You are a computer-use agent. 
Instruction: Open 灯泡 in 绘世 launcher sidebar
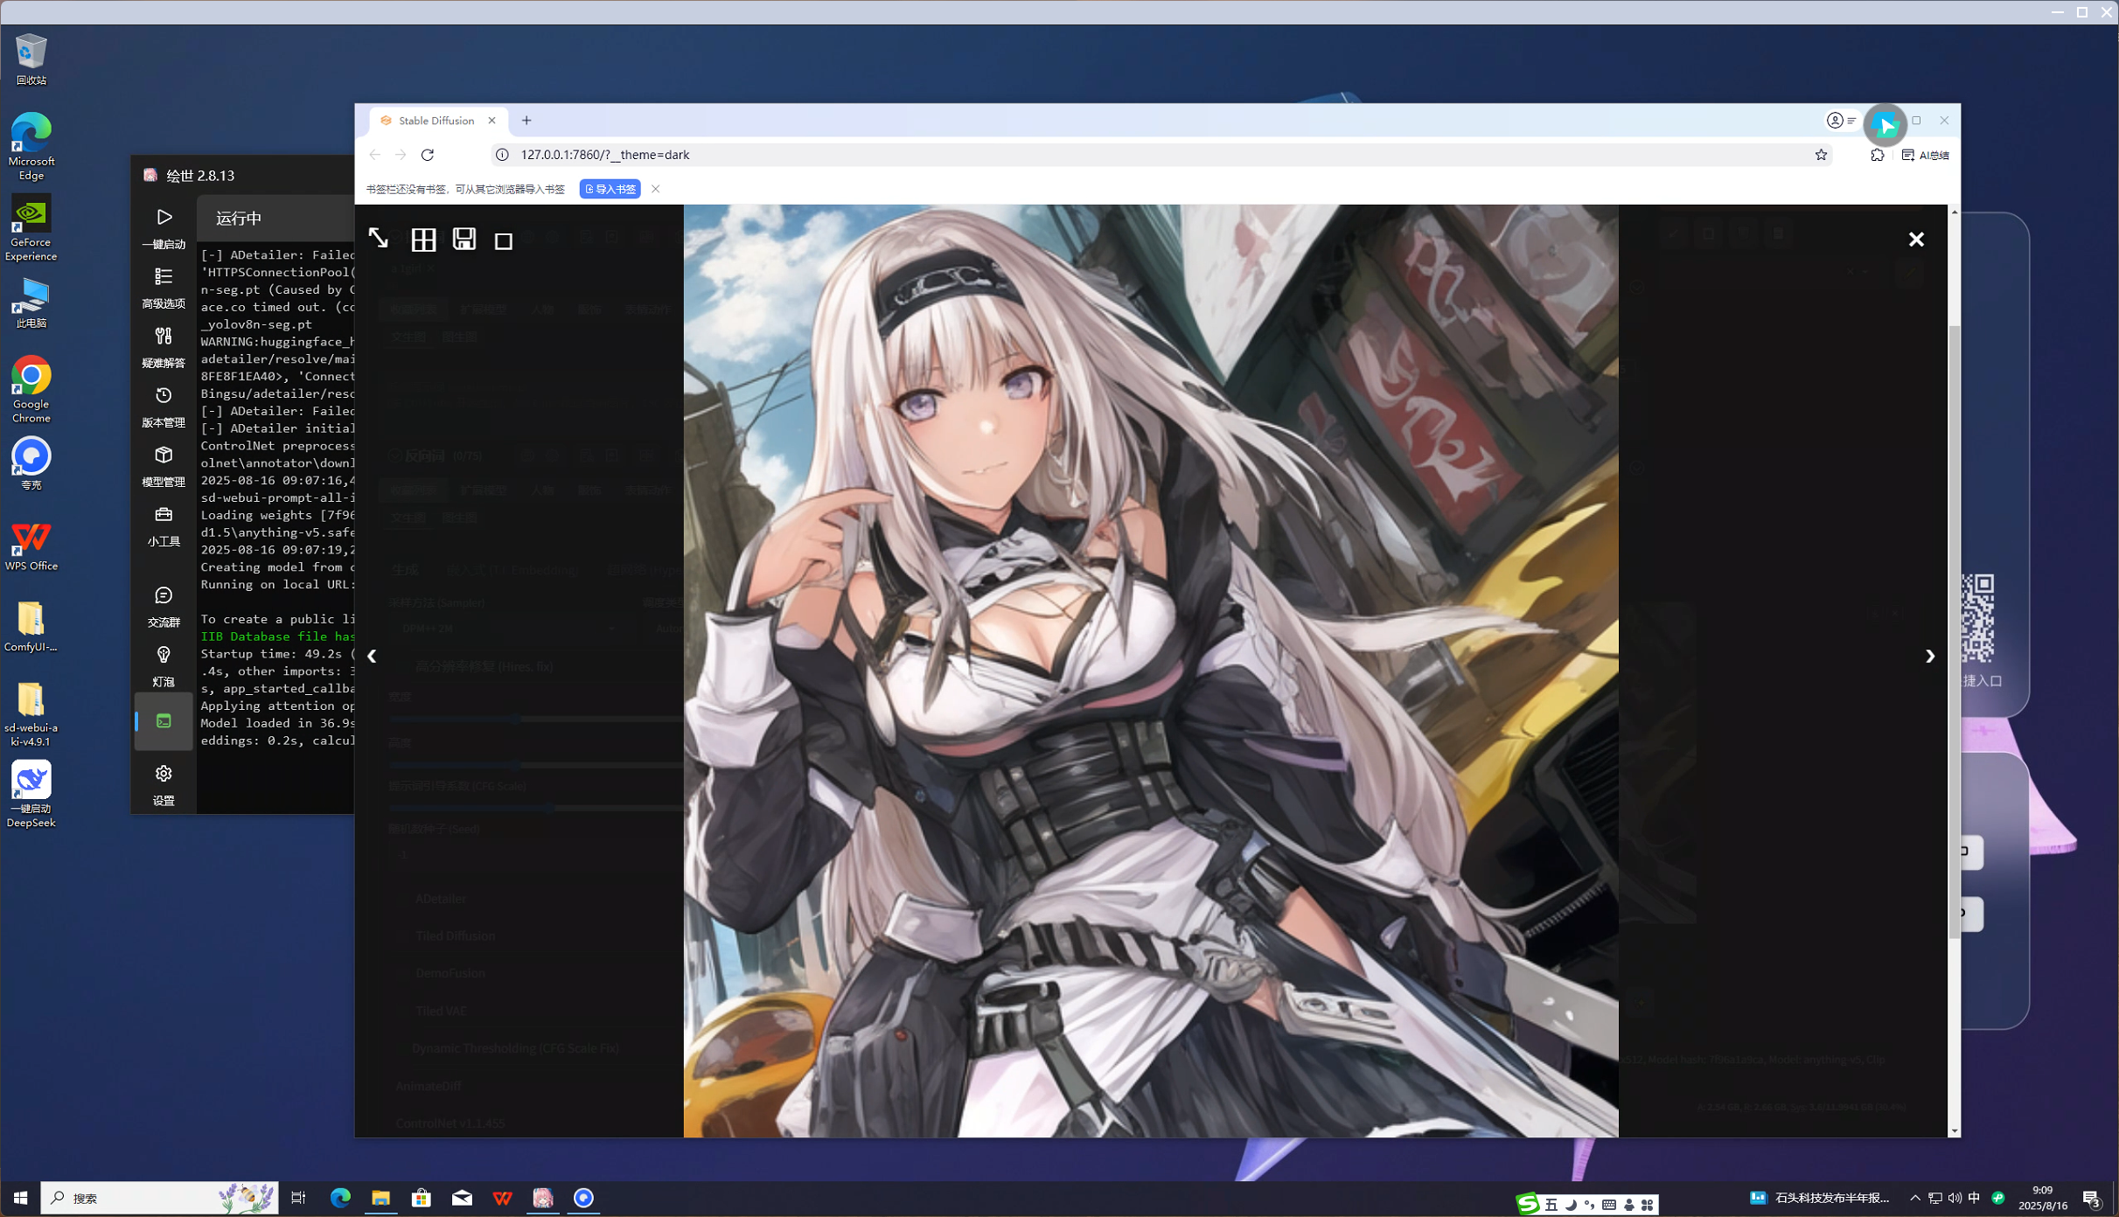click(164, 665)
